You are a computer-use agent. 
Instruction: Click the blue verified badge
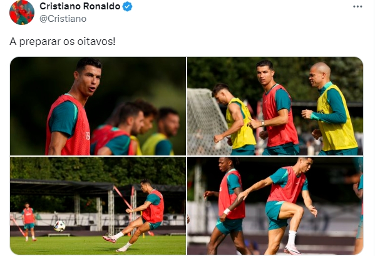[127, 6]
